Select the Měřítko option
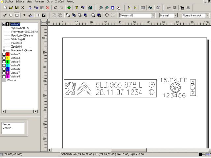 [7, 128]
